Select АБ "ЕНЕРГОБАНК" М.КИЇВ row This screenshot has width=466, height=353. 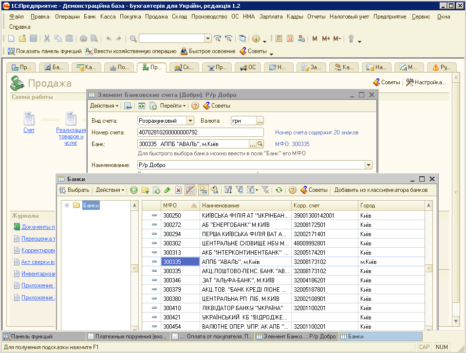[x=283, y=224]
